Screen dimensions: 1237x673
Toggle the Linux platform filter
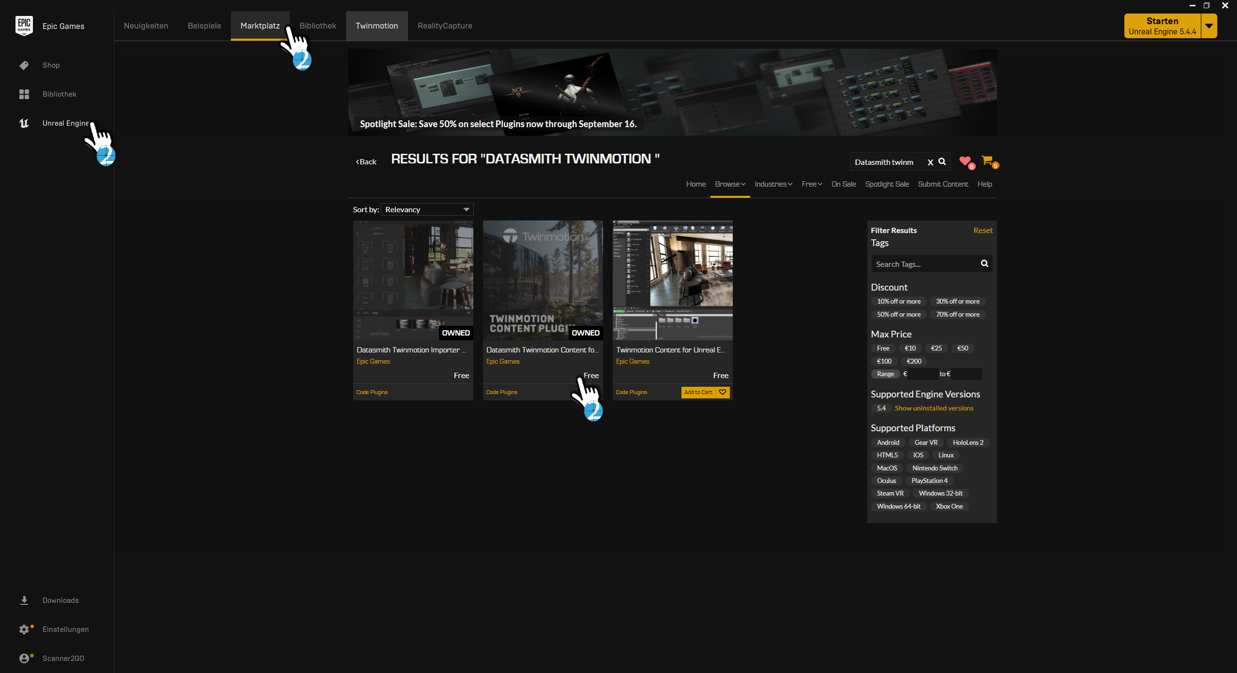point(946,455)
